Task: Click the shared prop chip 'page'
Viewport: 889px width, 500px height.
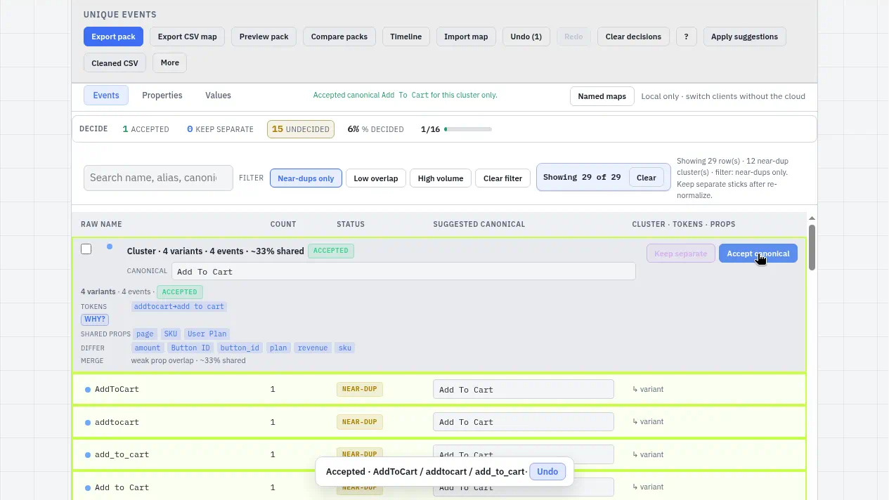Action: [145, 334]
